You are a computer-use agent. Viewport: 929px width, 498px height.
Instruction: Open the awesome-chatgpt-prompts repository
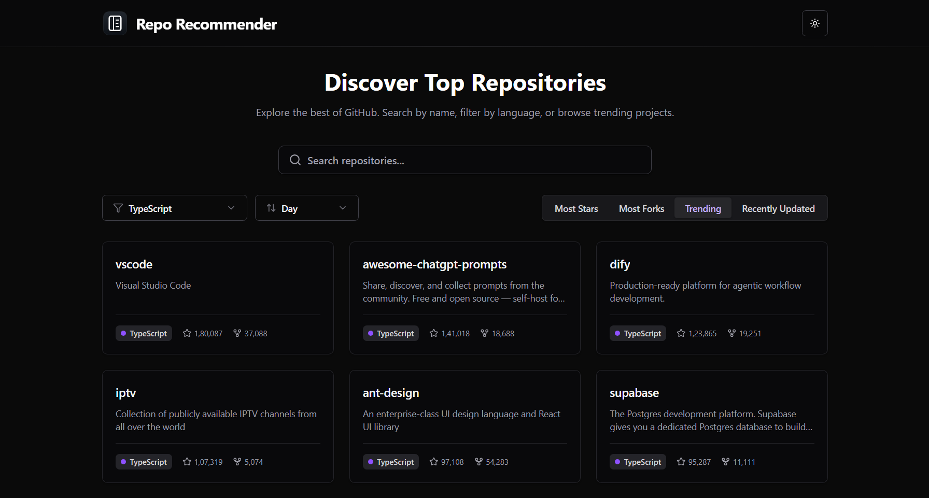click(434, 264)
